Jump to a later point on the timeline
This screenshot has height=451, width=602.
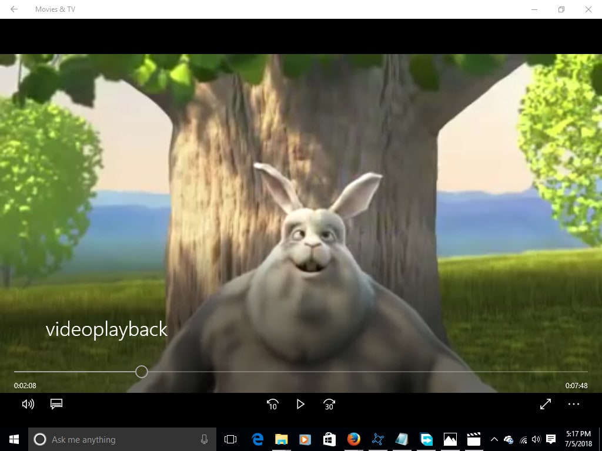click(367, 372)
